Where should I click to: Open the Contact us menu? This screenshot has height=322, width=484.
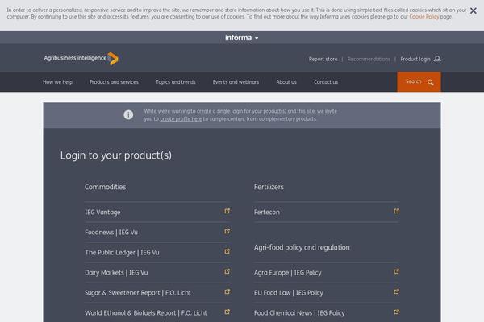[x=326, y=82]
